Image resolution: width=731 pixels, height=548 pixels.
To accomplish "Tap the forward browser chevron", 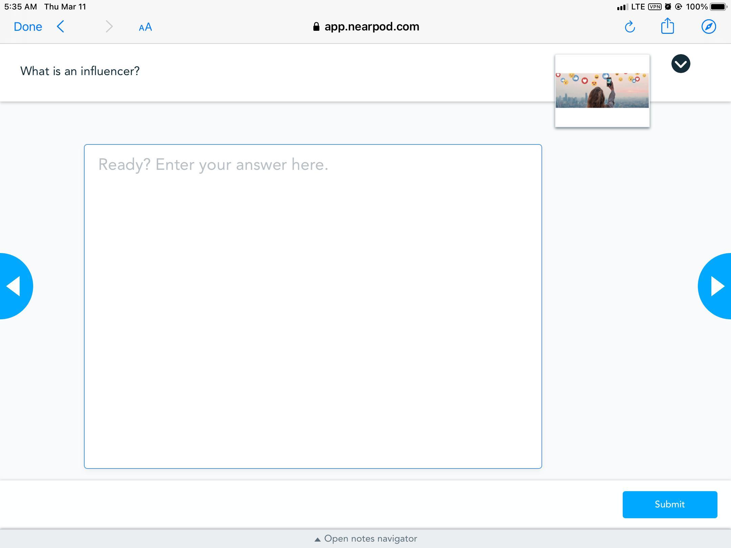I will pyautogui.click(x=109, y=26).
